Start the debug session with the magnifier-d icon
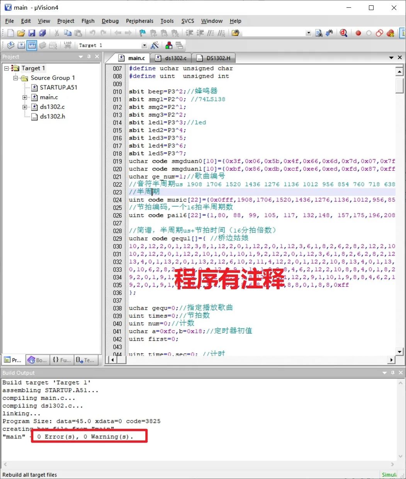The width and height of the screenshot is (406, 479). point(343,33)
